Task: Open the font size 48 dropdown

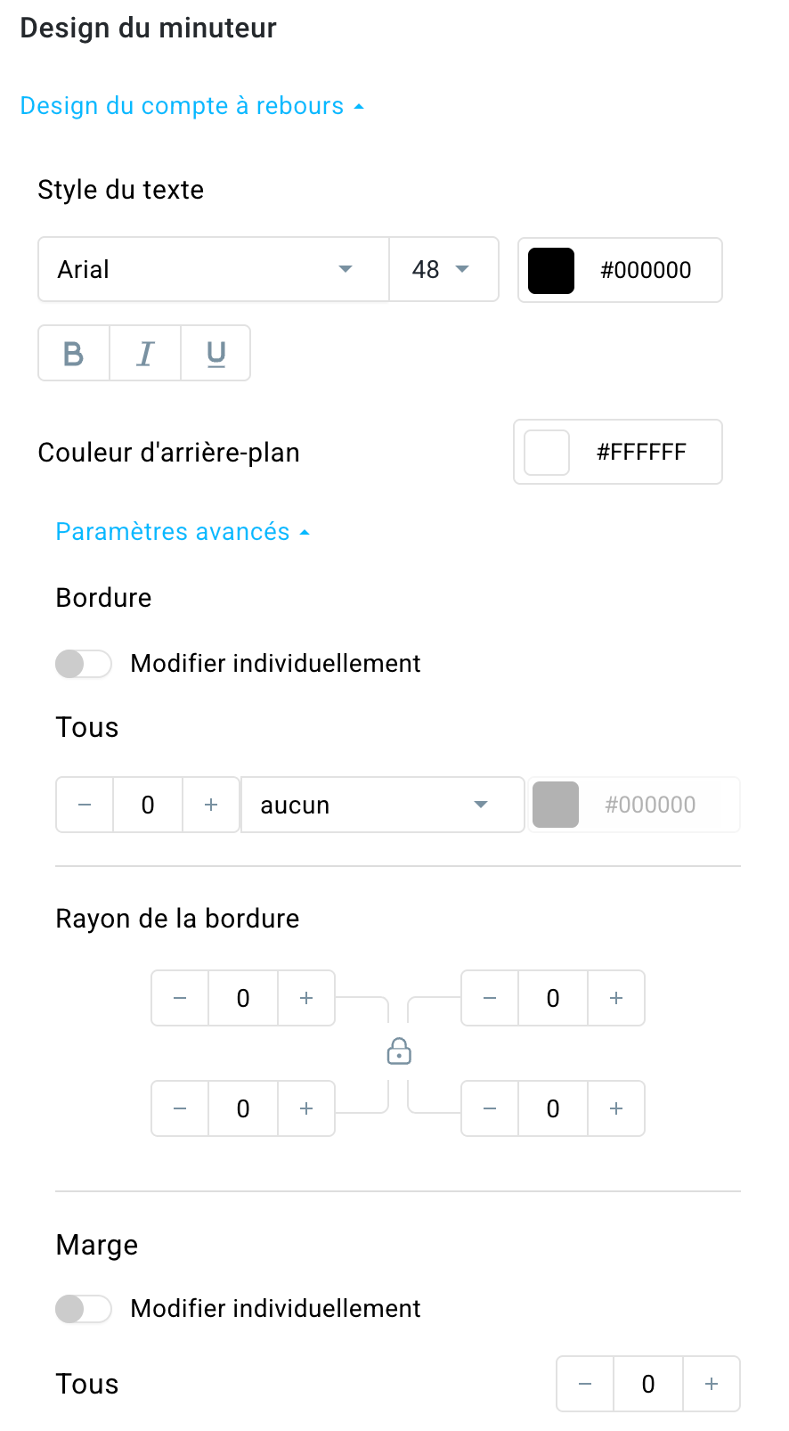Action: [x=443, y=269]
